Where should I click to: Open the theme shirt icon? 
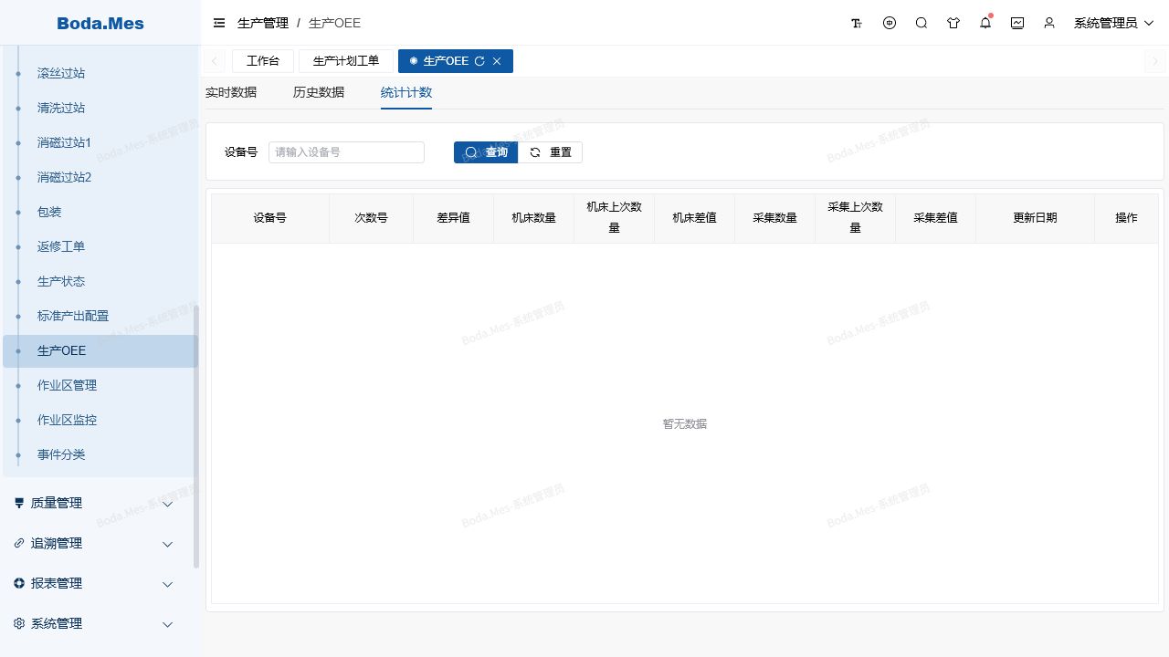[953, 23]
